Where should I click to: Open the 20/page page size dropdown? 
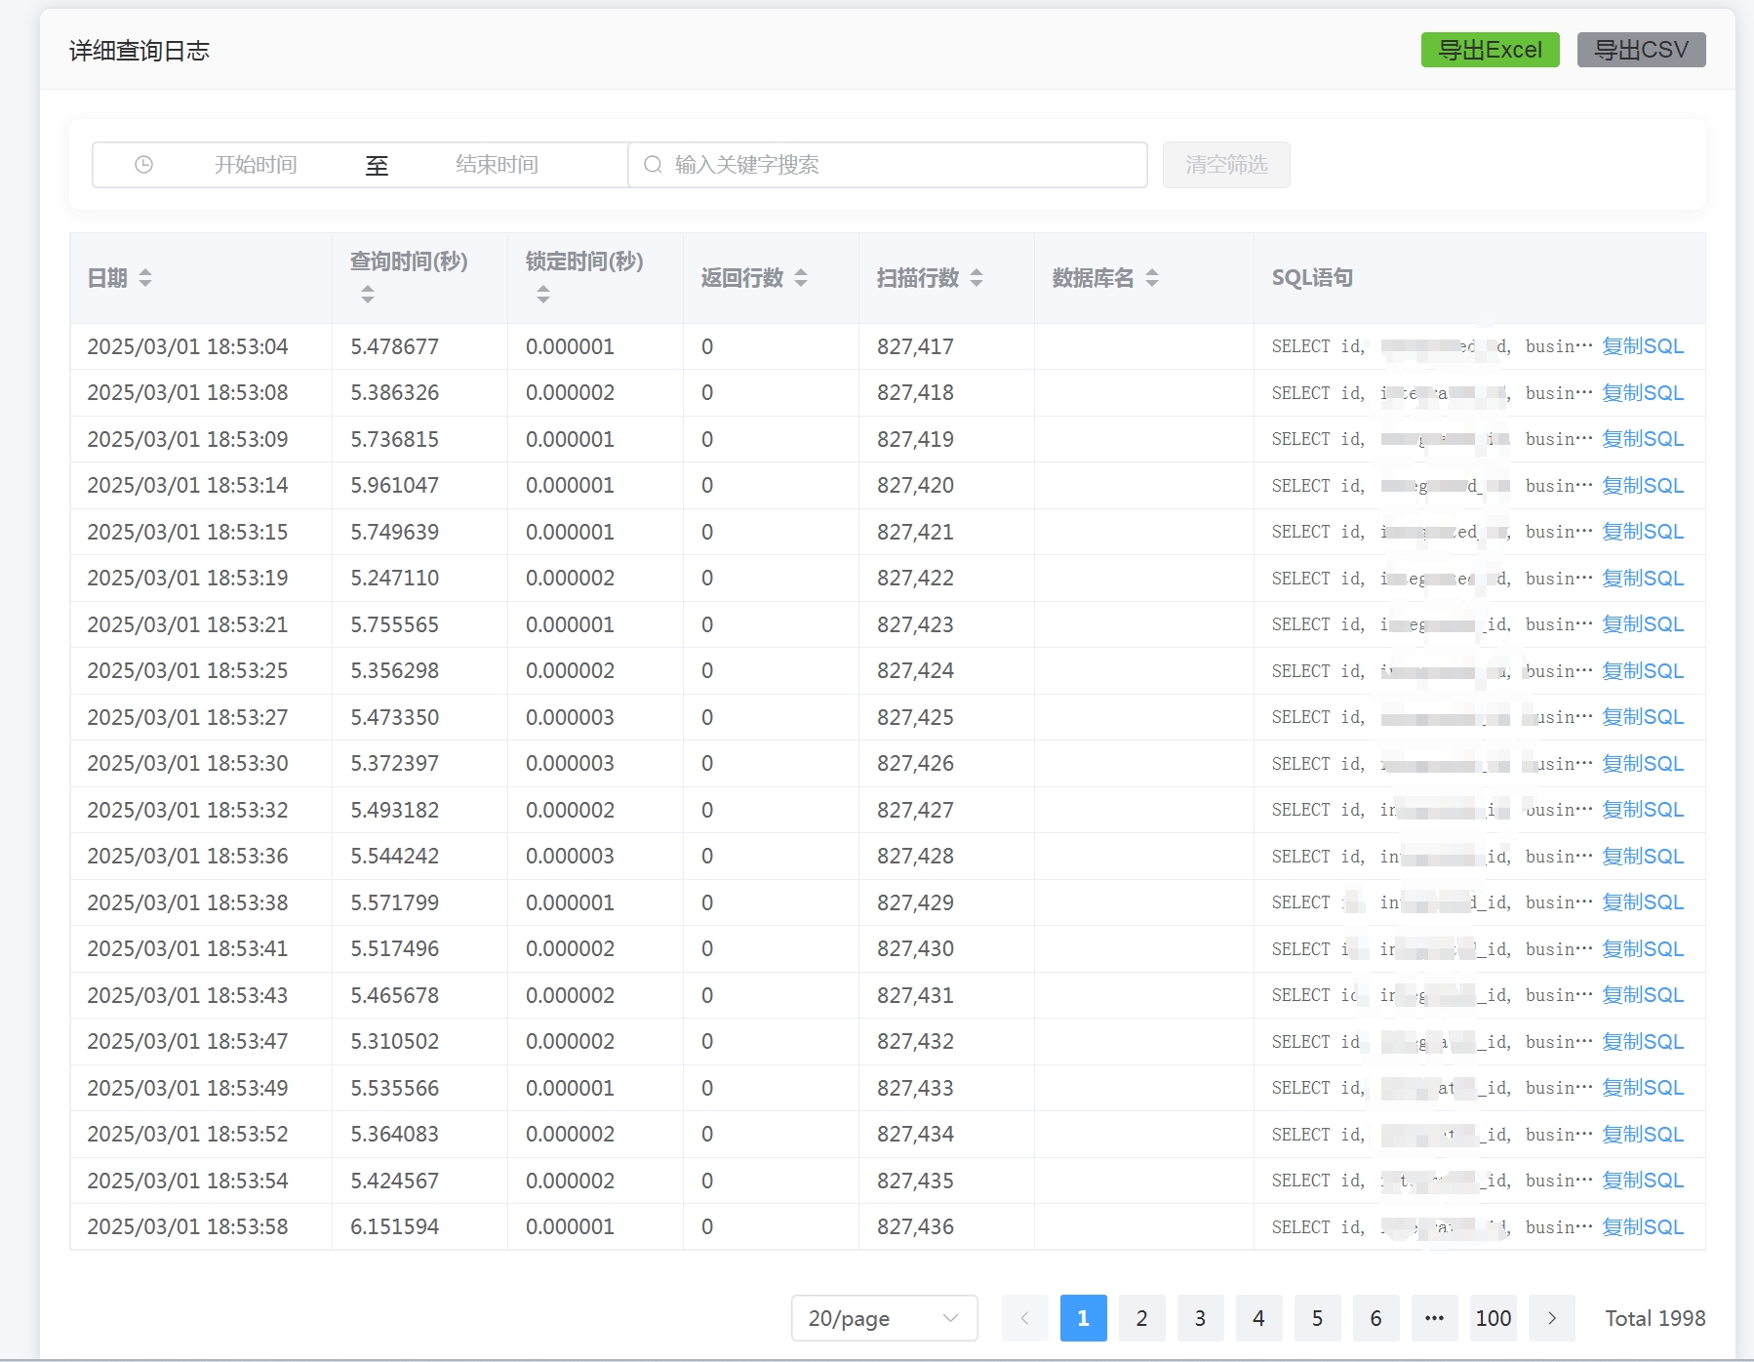click(x=884, y=1318)
